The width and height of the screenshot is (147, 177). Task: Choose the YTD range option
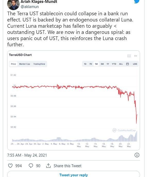[x=114, y=64]
